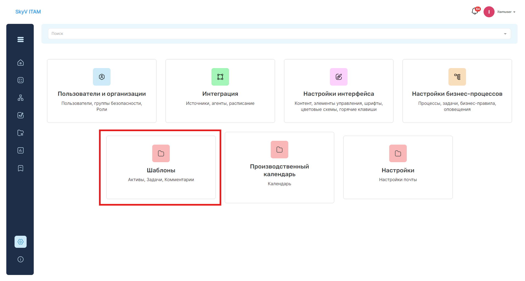This screenshot has height=281, width=525.
Task: Click the itamuser avatar circle
Action: tap(489, 12)
